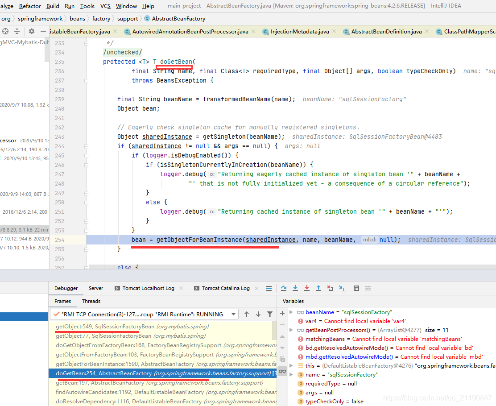Viewport: 496px width, 406px height.
Task: Close the InjectionMetadata.java editor tab
Action: (334, 31)
